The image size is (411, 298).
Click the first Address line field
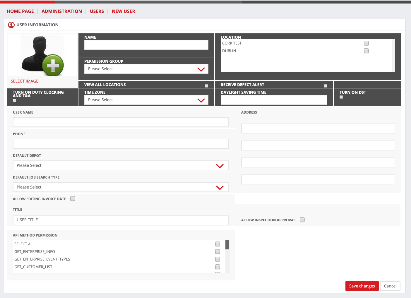318,129
